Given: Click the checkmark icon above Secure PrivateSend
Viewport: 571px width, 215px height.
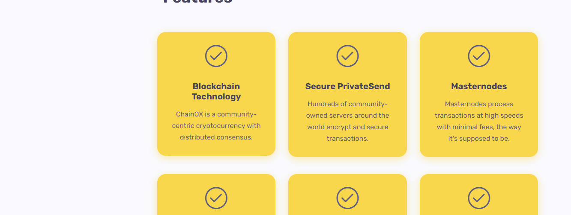Looking at the screenshot, I should [347, 56].
